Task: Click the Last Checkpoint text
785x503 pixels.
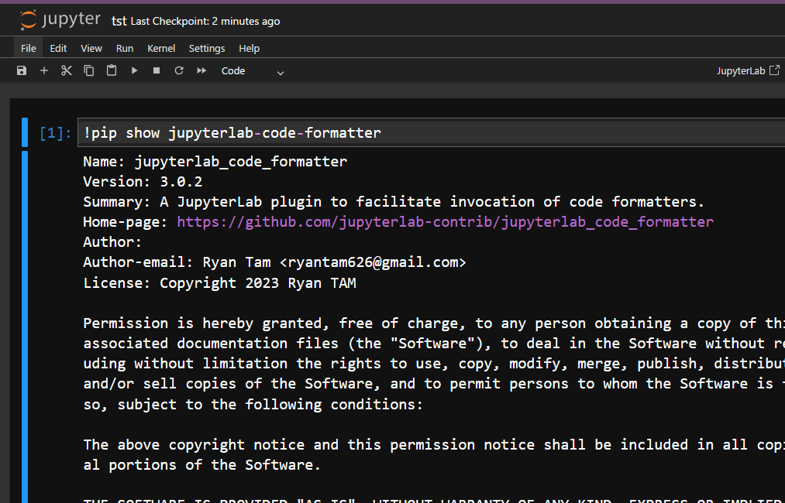Action: [x=205, y=21]
